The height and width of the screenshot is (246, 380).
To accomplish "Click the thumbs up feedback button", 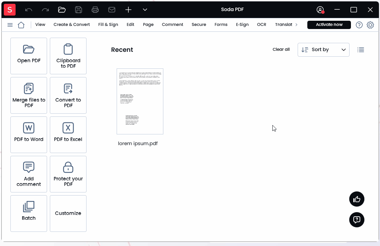I will 357,199.
